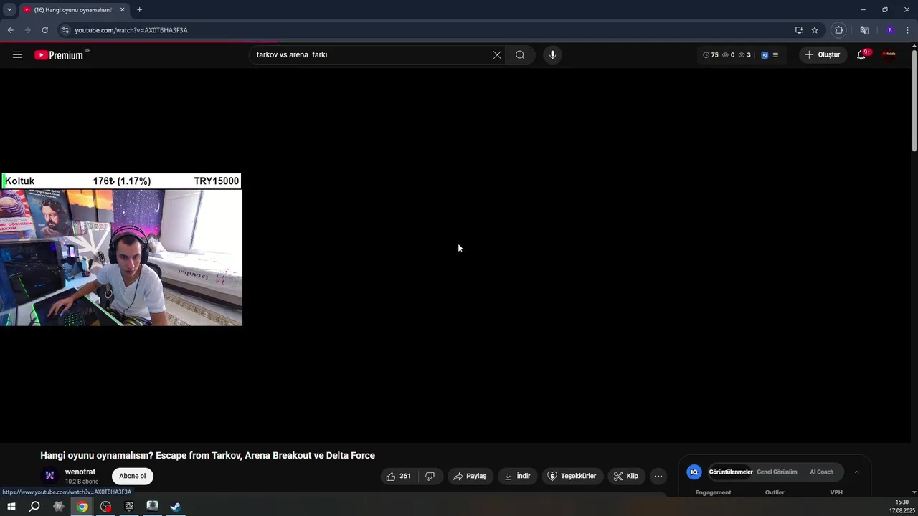This screenshot has width=918, height=516.
Task: Open Steam from the taskbar
Action: [175, 507]
